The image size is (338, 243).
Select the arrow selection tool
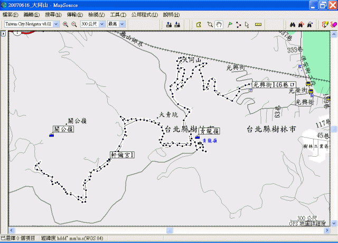click(x=247, y=24)
